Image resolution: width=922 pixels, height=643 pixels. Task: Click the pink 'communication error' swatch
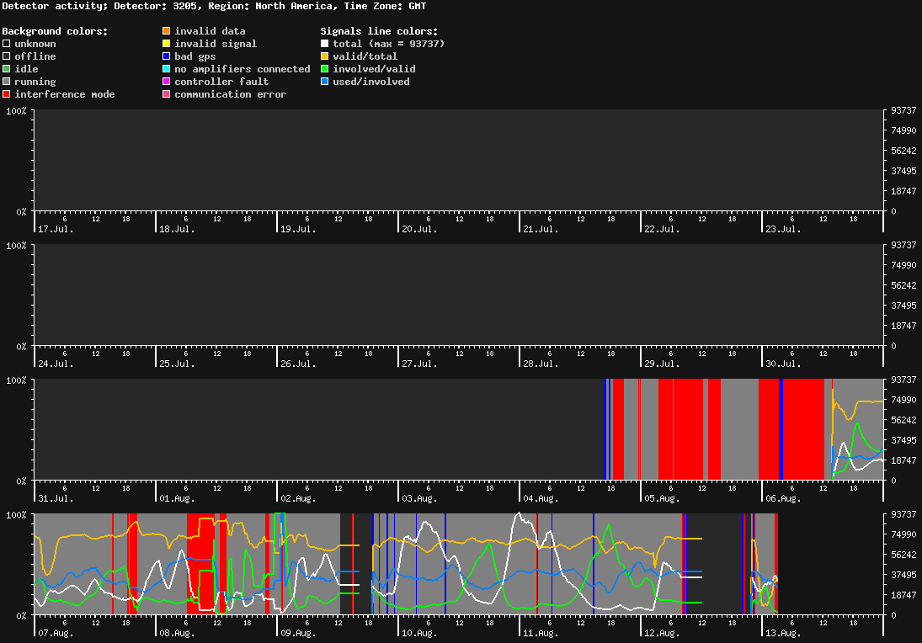point(167,94)
